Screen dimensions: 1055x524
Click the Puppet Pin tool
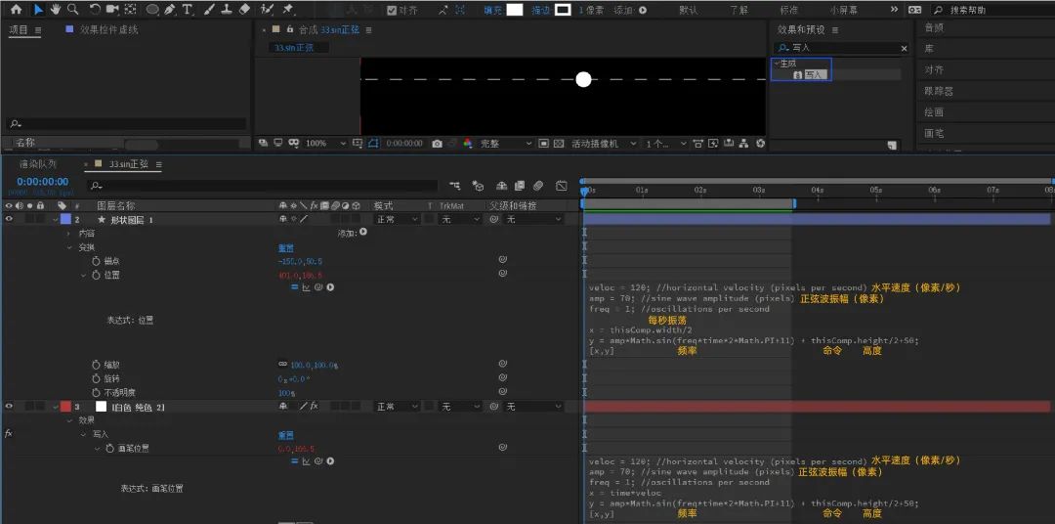288,10
